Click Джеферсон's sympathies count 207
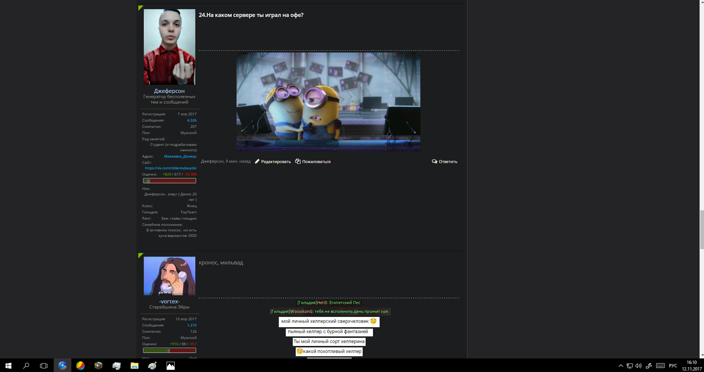This screenshot has height=372, width=704. tap(193, 127)
